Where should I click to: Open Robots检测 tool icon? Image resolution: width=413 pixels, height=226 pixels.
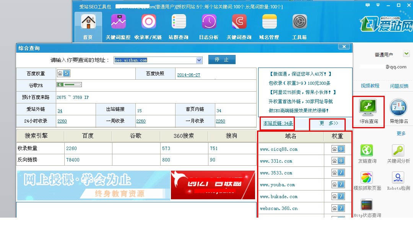click(x=398, y=178)
